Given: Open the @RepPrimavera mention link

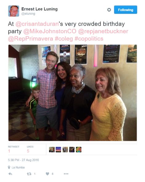Looking at the screenshot, I should 30,39.
